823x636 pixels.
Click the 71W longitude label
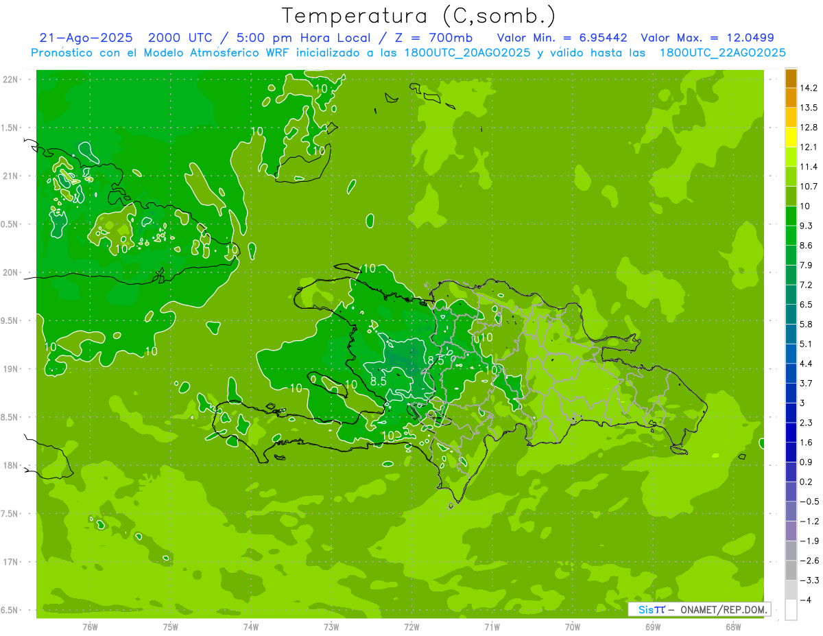coord(492,627)
